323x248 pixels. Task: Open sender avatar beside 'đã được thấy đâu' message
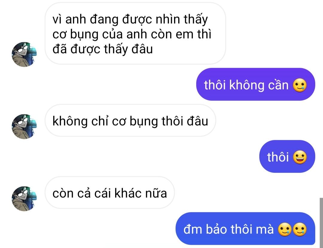coord(24,55)
